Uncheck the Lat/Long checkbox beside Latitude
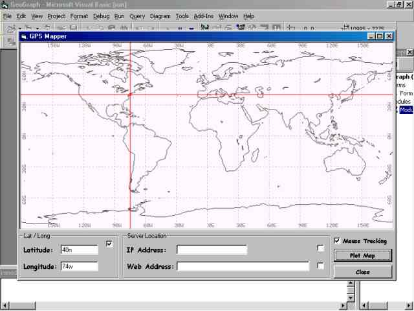The image size is (414, 311). click(109, 244)
